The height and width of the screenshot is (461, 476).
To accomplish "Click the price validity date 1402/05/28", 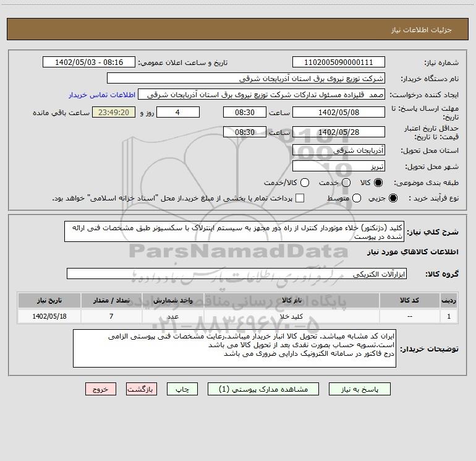I will click(339, 132).
